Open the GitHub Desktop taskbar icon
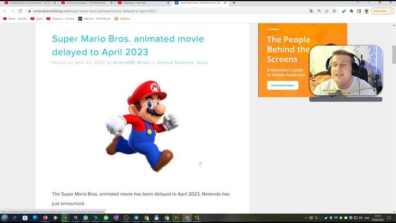This screenshot has height=223, width=396. [75, 217]
